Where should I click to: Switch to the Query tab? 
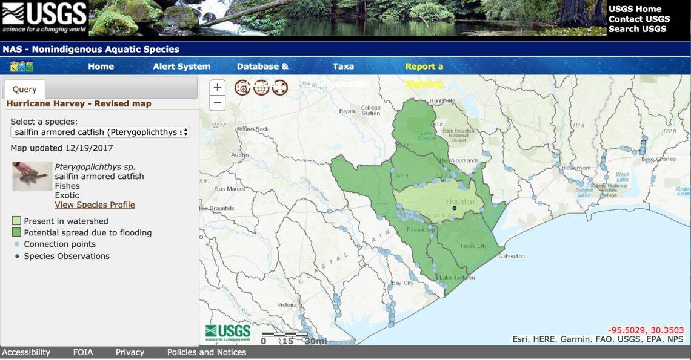[x=24, y=88]
